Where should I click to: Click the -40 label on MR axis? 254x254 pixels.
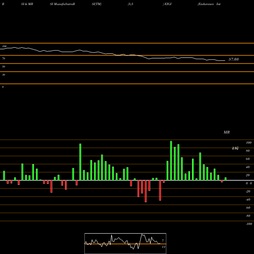coord(248,200)
